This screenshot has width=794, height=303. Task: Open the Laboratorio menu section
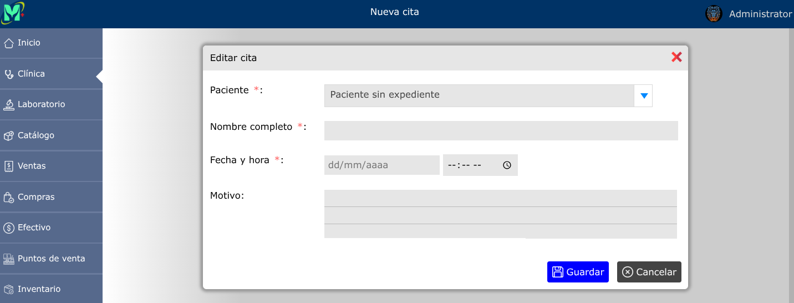click(51, 104)
